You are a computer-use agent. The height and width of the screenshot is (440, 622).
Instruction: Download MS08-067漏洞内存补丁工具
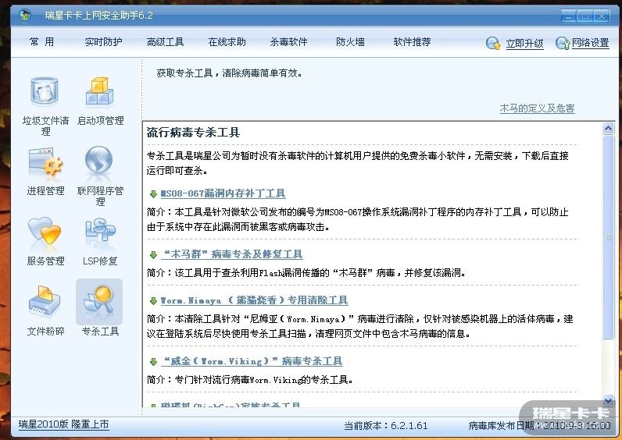pyautogui.click(x=223, y=193)
